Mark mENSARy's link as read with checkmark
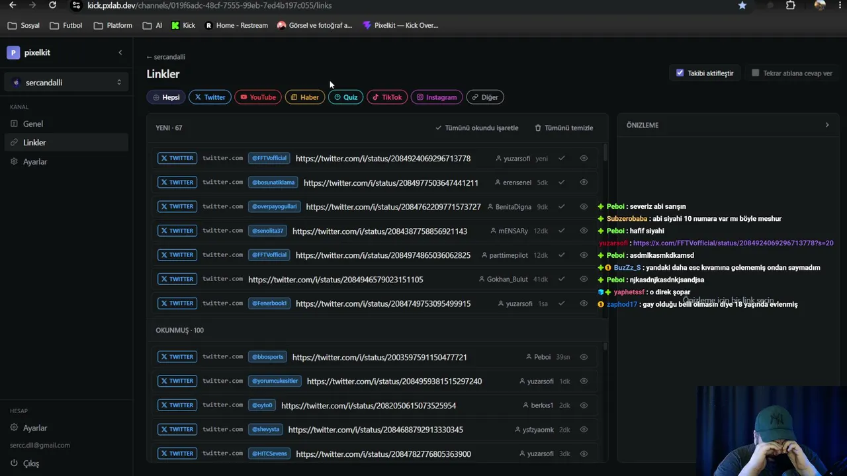This screenshot has width=847, height=476. [x=561, y=231]
